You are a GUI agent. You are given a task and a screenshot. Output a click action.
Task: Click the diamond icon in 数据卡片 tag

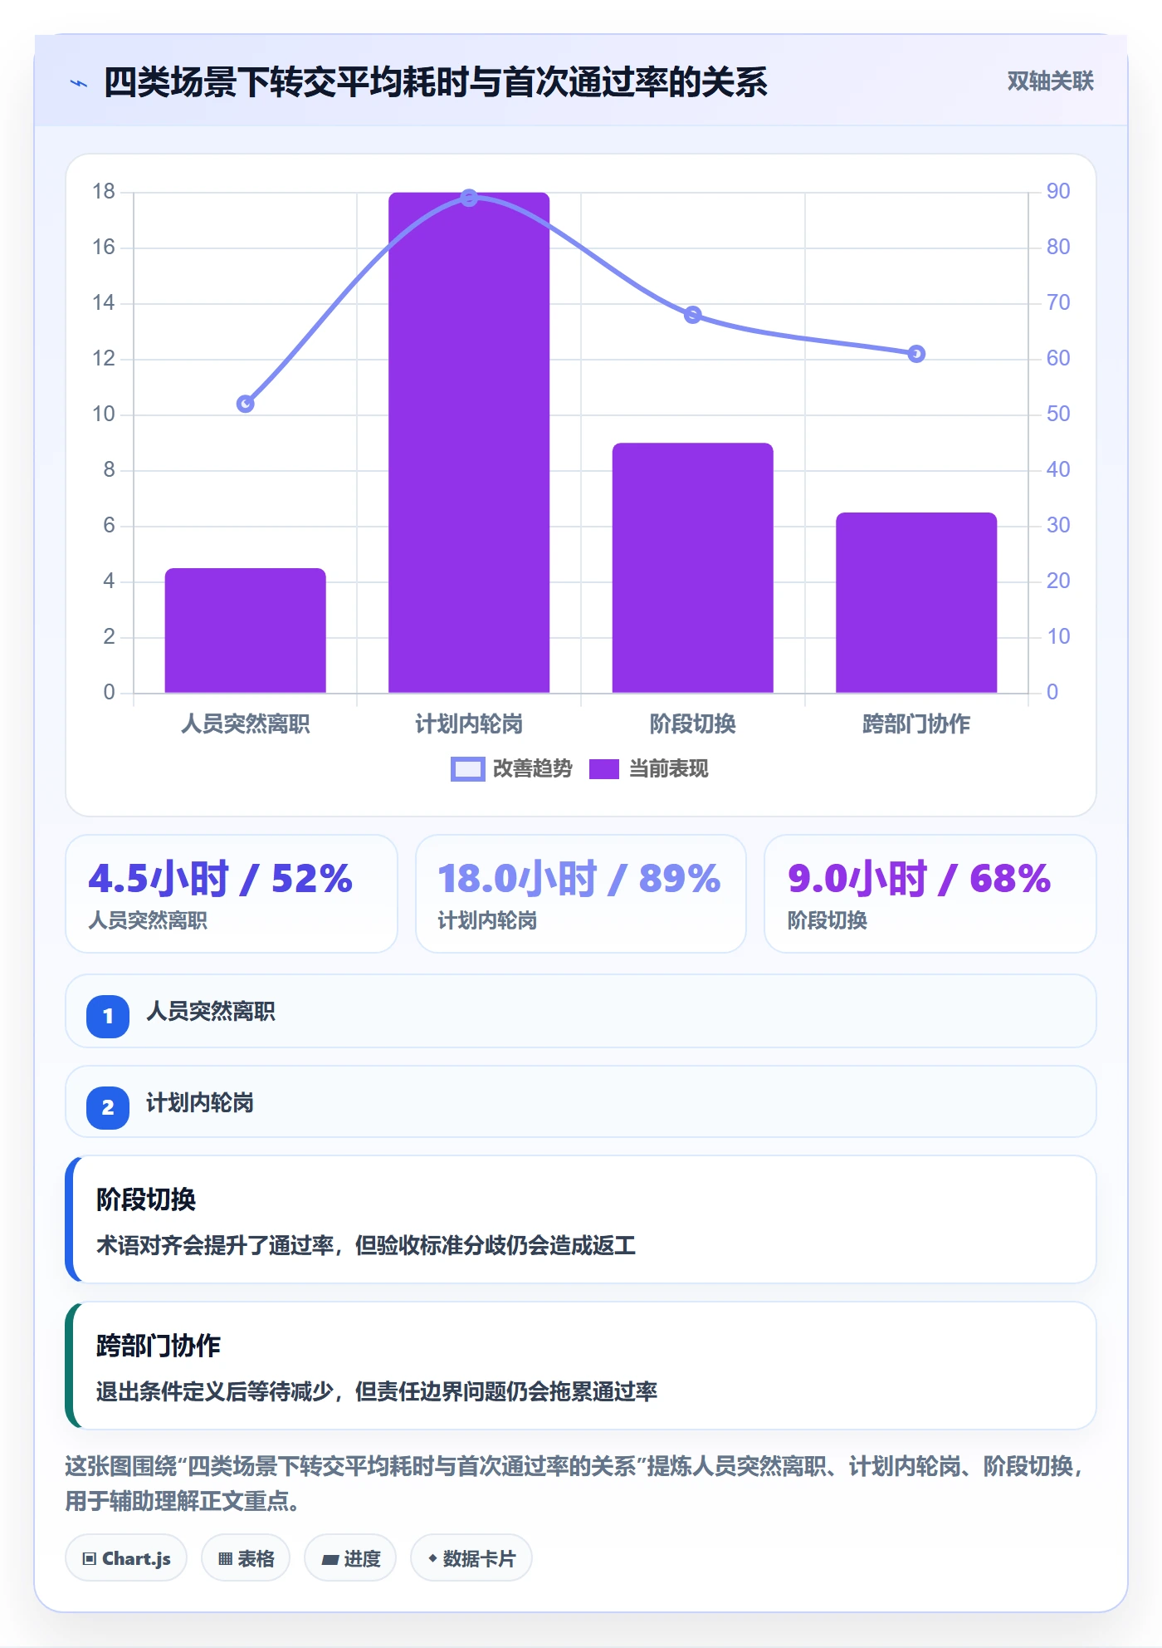click(432, 1558)
